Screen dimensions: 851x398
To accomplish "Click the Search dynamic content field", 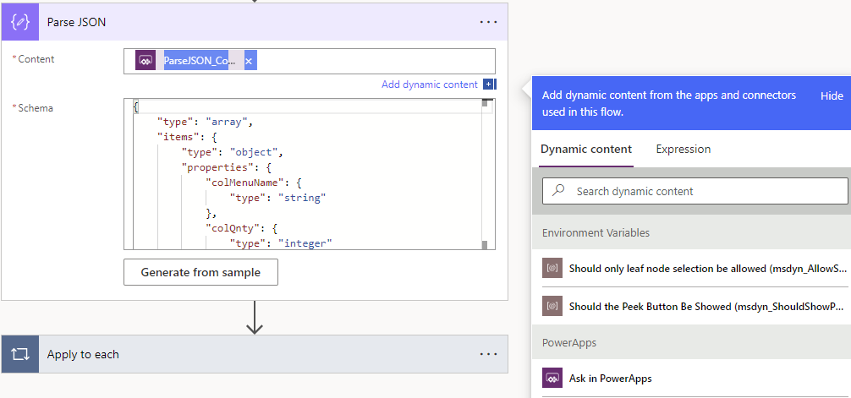I will click(695, 191).
